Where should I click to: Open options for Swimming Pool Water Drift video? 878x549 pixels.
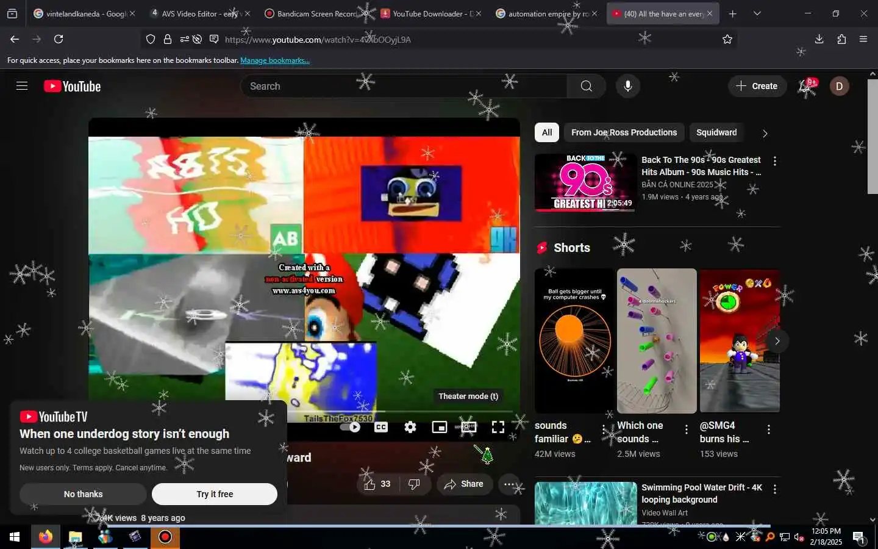[775, 489]
